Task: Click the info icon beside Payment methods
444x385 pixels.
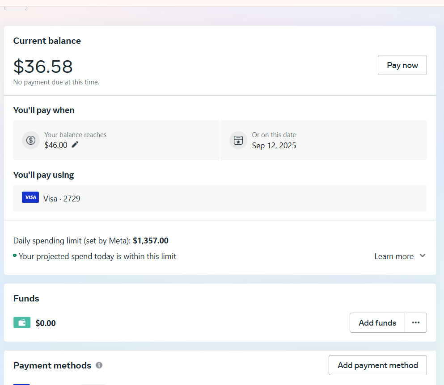Action: (99, 365)
